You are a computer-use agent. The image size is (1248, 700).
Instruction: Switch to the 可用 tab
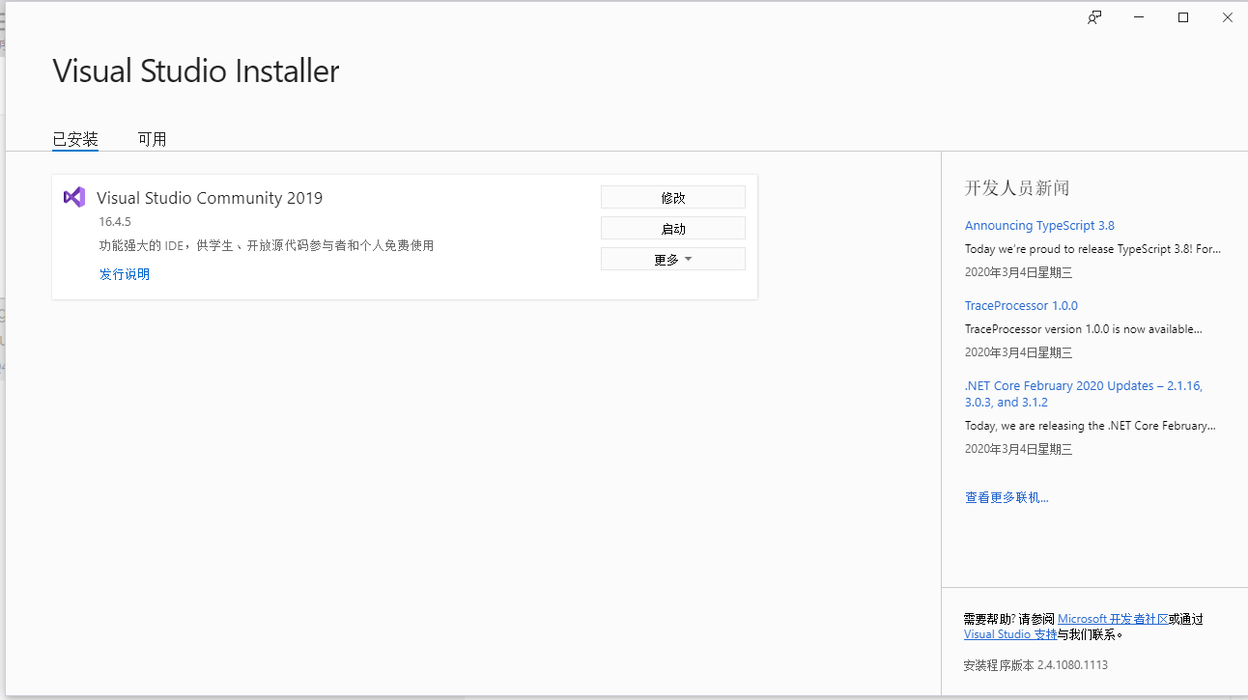click(x=152, y=138)
